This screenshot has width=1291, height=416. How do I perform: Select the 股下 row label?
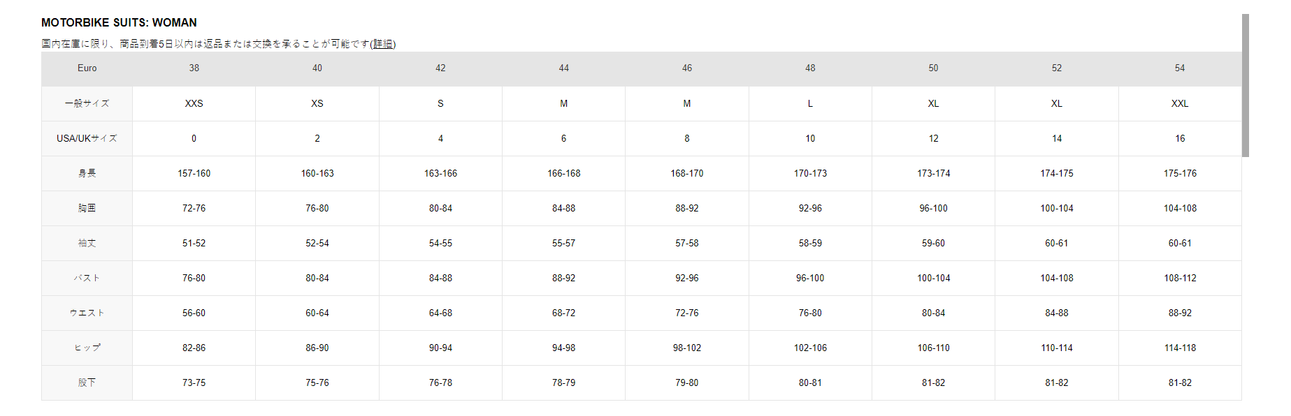[x=87, y=382]
